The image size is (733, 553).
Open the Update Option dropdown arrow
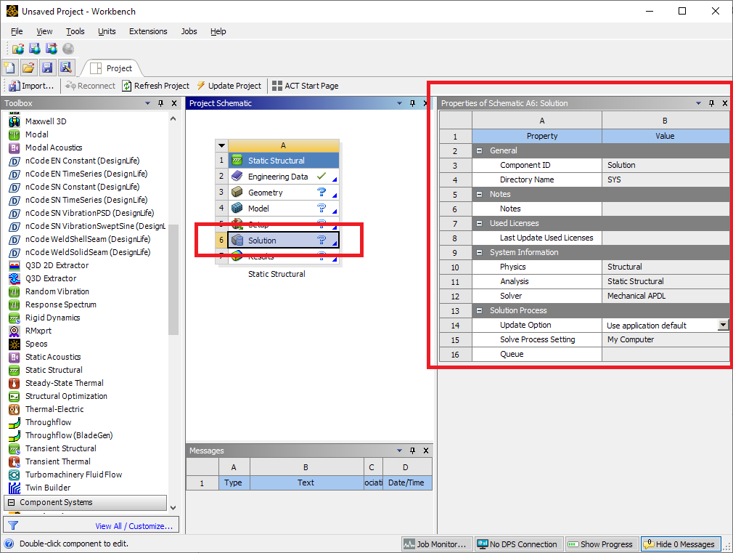tap(723, 325)
